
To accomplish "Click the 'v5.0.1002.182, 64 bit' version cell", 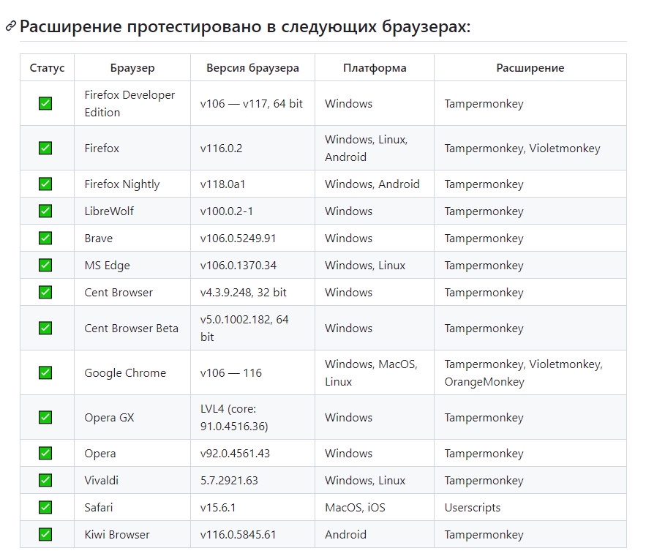I will [x=252, y=328].
